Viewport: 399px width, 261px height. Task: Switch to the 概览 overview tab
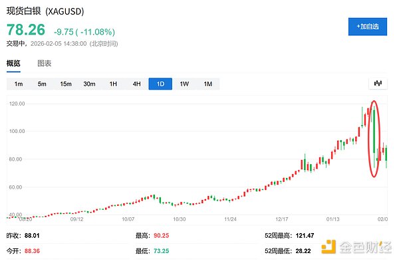[x=13, y=63]
